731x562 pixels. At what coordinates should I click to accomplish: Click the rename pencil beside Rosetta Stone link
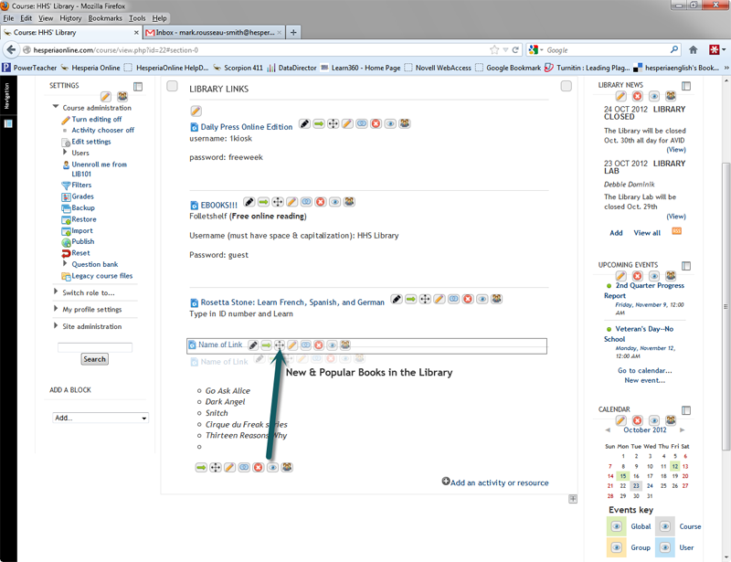[397, 299]
